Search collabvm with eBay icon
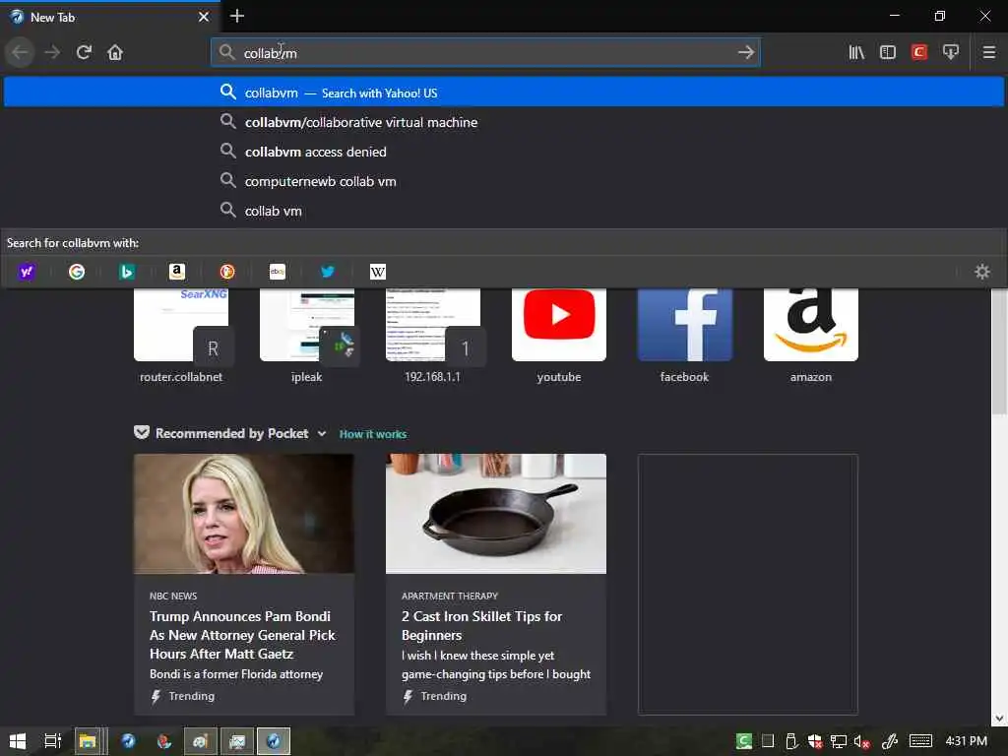The width and height of the screenshot is (1008, 756). point(277,272)
